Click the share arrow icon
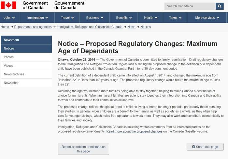This screenshot has width=228, height=159. (193, 147)
